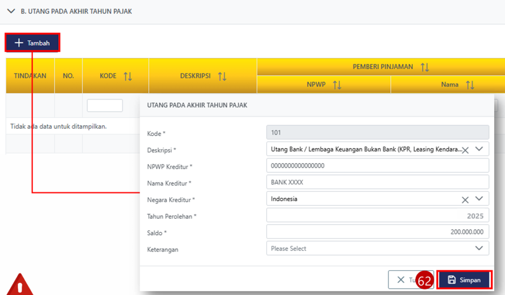Click the NPWP Kreditur input field
505x295 pixels.
[377, 166]
